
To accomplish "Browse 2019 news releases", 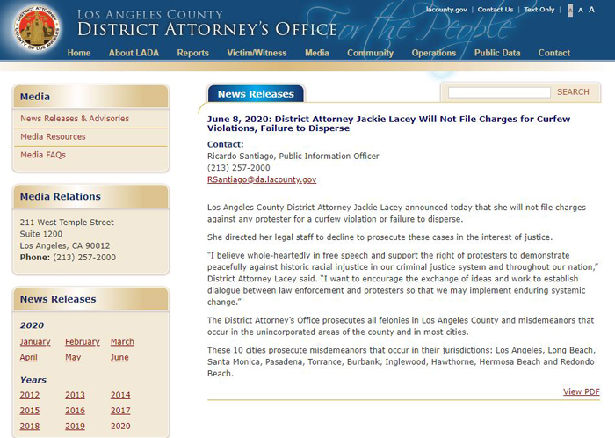I will (75, 426).
